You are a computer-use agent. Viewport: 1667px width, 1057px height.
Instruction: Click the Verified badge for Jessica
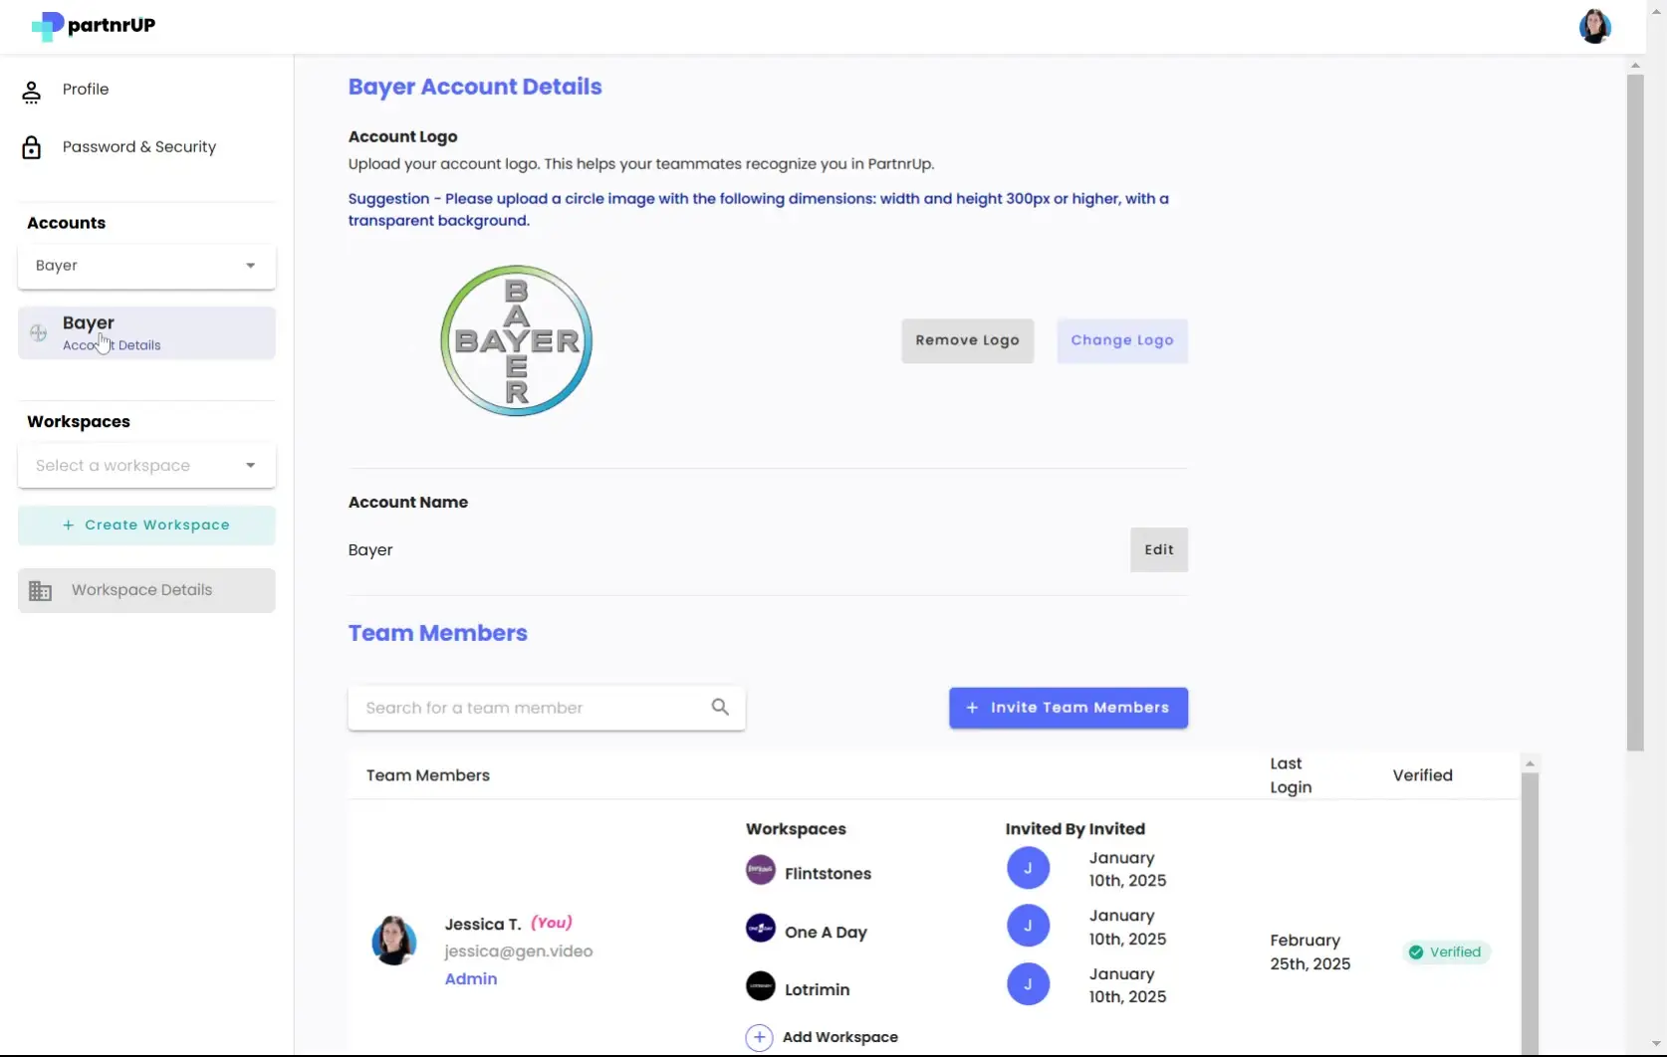click(1445, 951)
